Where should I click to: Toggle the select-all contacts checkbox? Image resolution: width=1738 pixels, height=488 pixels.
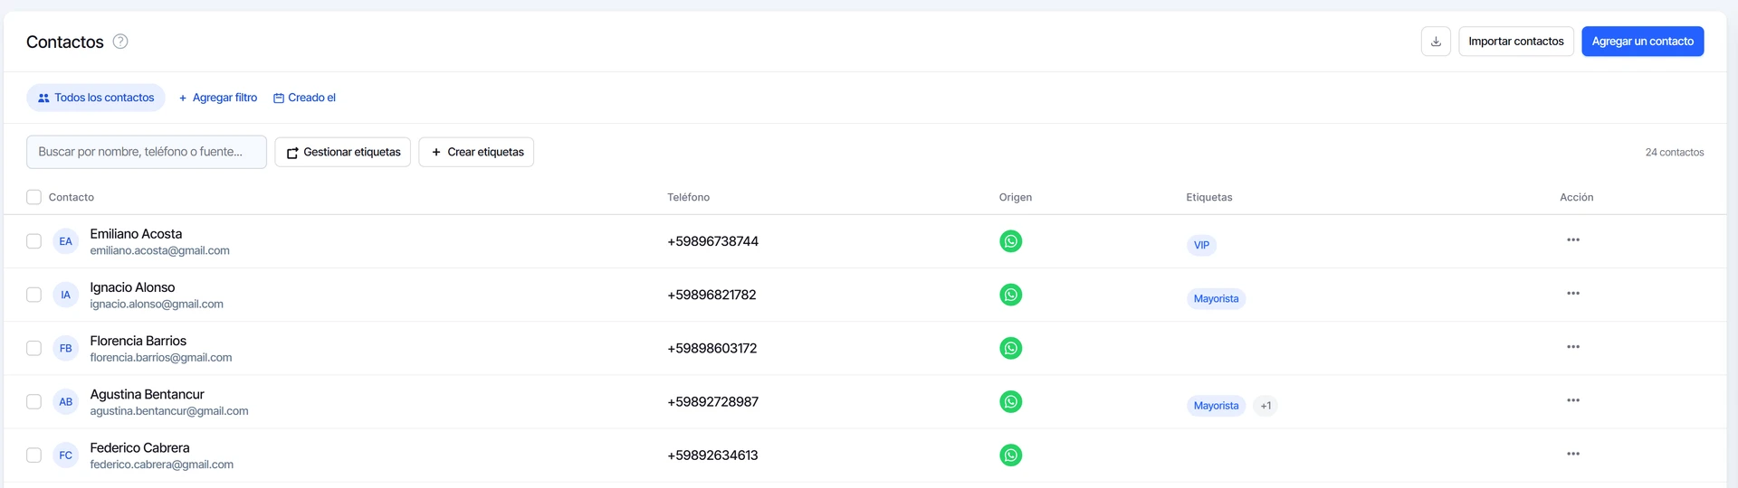pos(33,197)
